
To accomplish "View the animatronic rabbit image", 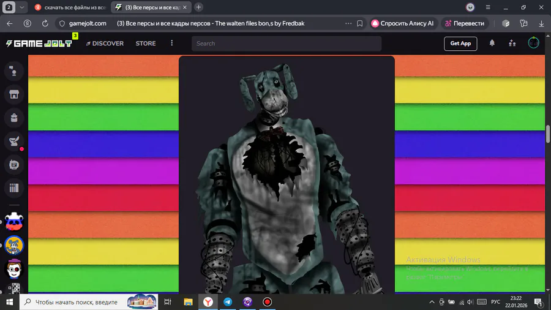I will click(x=287, y=176).
